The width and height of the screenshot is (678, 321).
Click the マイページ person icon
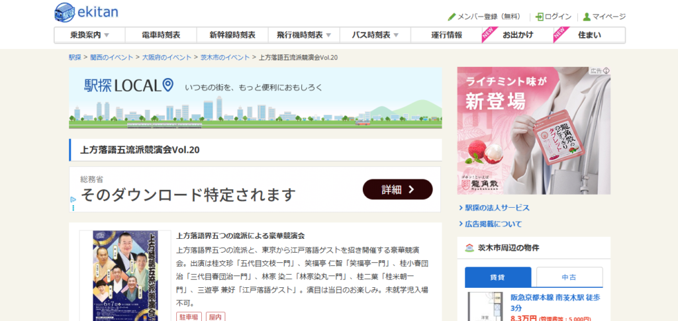587,17
